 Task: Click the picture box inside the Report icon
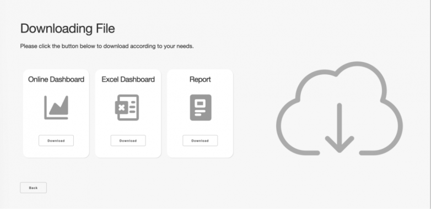click(x=200, y=103)
